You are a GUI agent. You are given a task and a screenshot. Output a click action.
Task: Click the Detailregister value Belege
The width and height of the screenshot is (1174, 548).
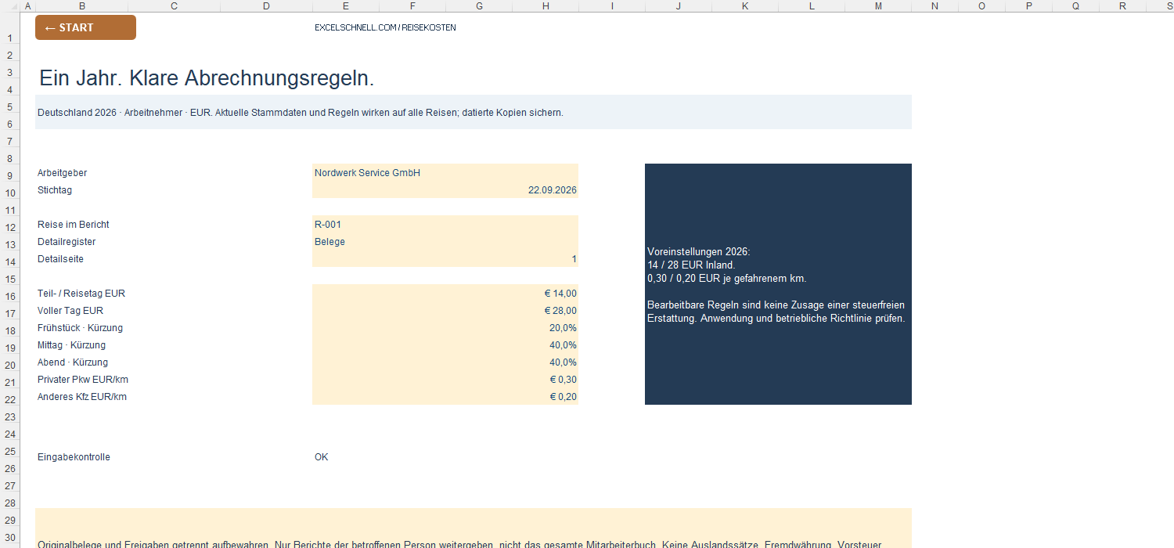coord(445,241)
